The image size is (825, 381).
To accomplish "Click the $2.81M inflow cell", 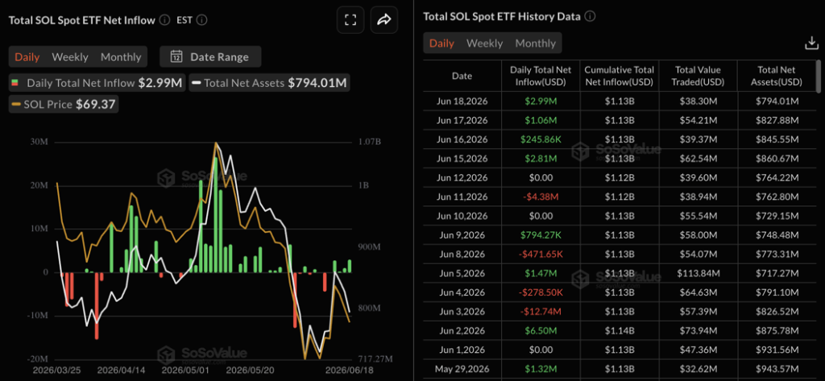I will (x=541, y=159).
